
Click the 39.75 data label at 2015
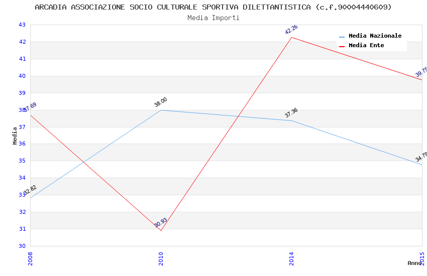coord(421,72)
